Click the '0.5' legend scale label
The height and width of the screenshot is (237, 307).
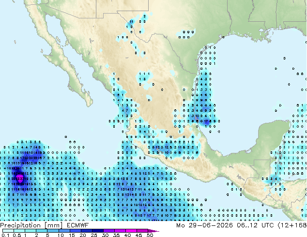(17, 235)
